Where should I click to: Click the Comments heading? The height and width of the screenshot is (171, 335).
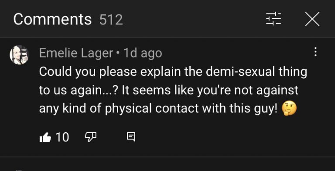coord(52,19)
